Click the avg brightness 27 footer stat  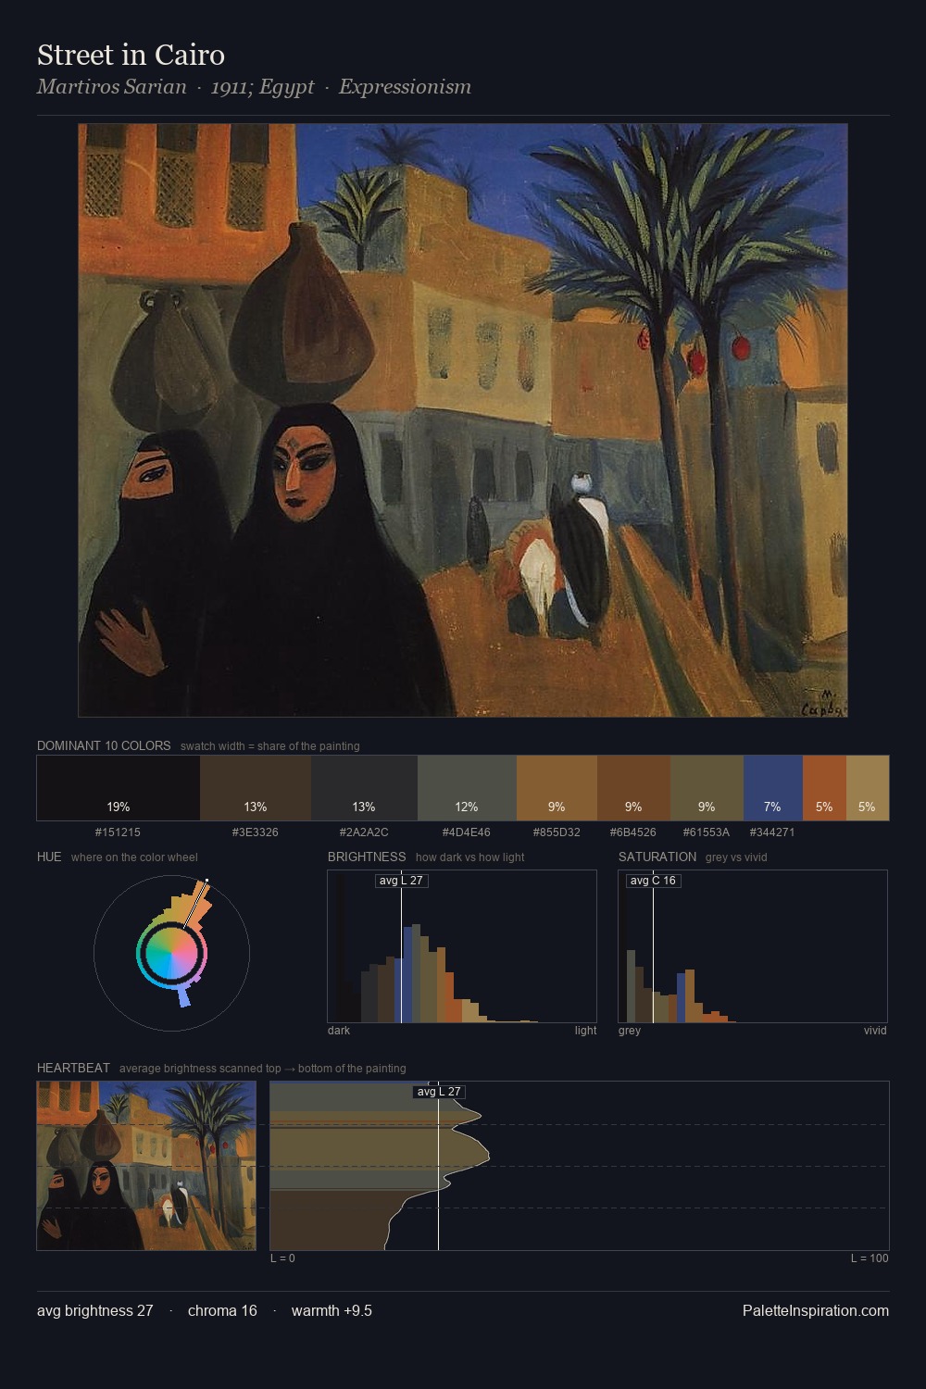click(95, 1310)
